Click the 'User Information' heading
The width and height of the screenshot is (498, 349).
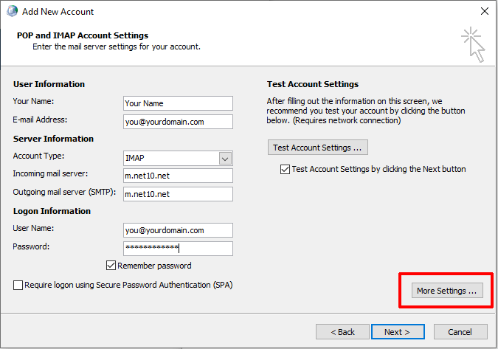point(49,84)
